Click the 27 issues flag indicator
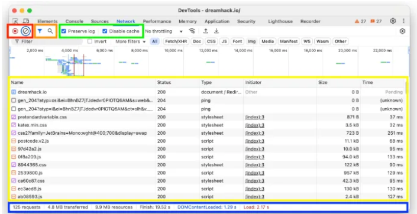Viewport: 417px width, 214px height. point(376,21)
